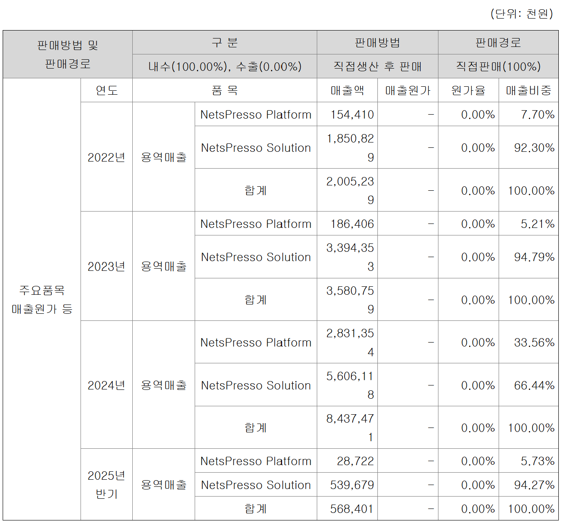Click the 품 목 header cell
The image size is (561, 524).
pos(225,90)
